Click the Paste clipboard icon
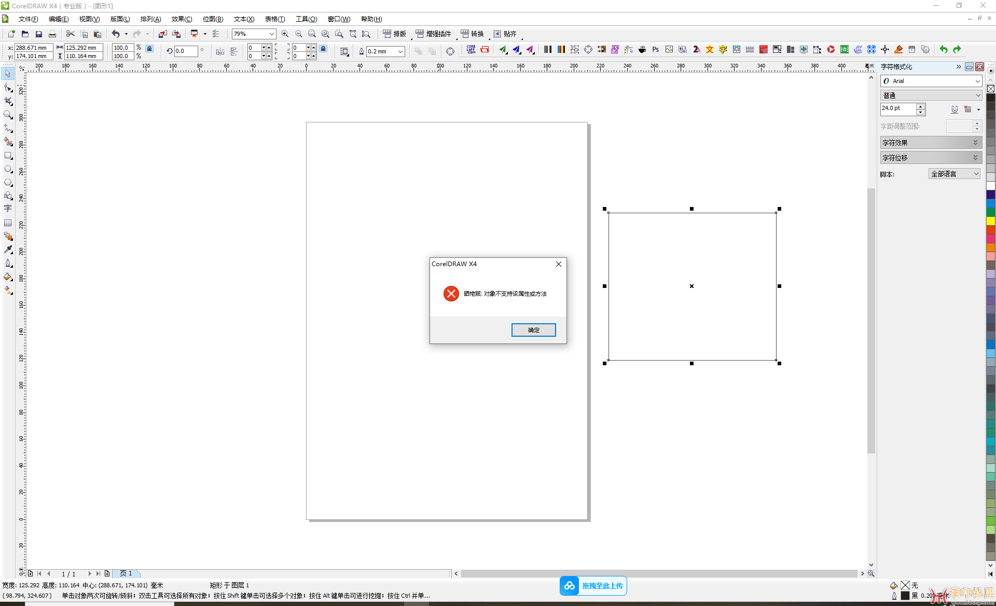This screenshot has height=606, width=996. (98, 34)
